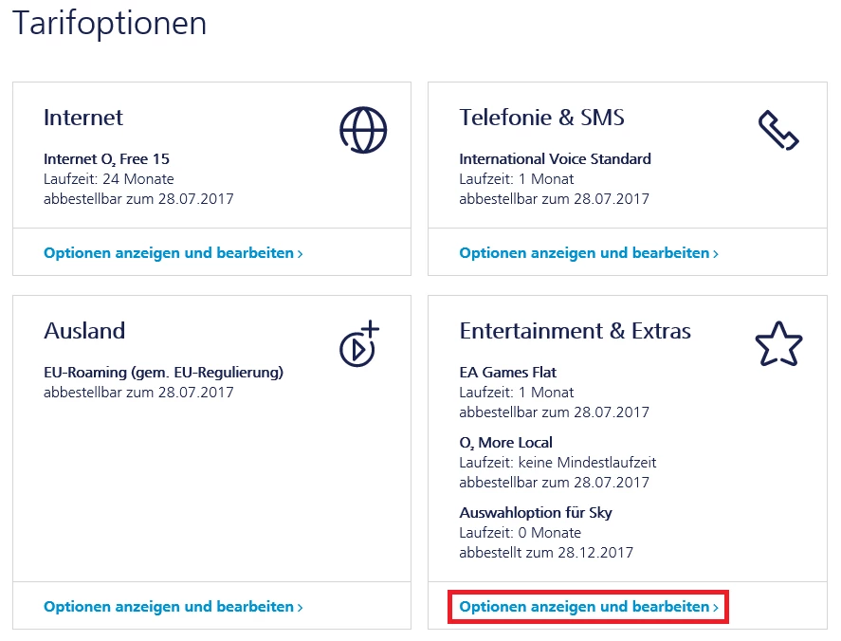Click the 'International Voice Standard' entry

coord(555,158)
